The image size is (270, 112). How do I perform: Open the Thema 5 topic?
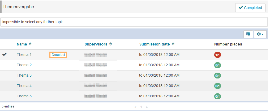pos(24,96)
